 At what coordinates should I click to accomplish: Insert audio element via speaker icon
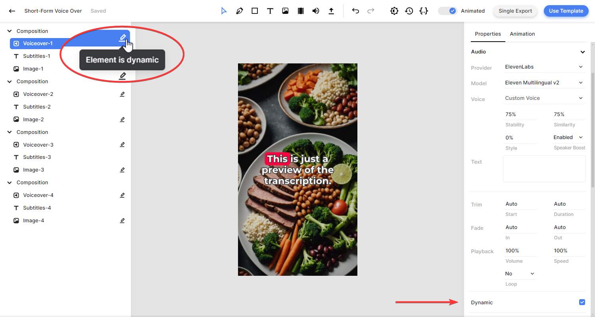pos(316,11)
